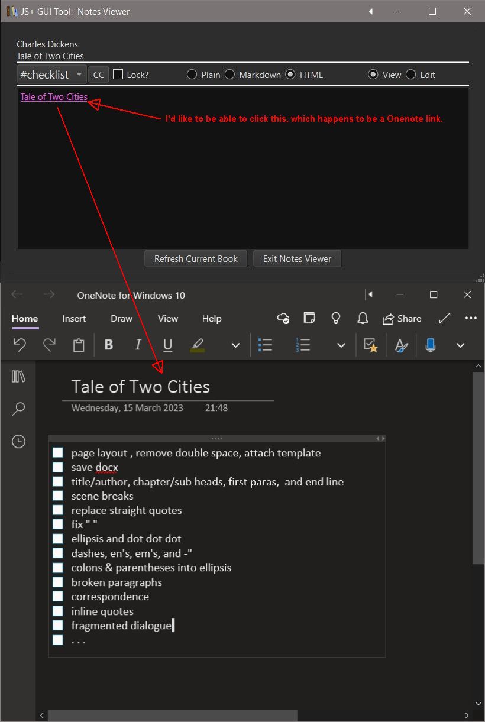
Task: Open the #checklist dropdown in Notes Viewer
Action: coord(52,75)
